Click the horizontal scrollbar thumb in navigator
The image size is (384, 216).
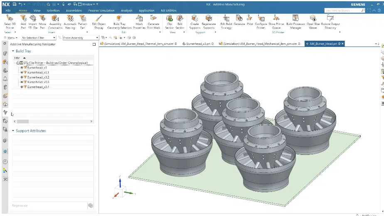[x=23, y=121]
